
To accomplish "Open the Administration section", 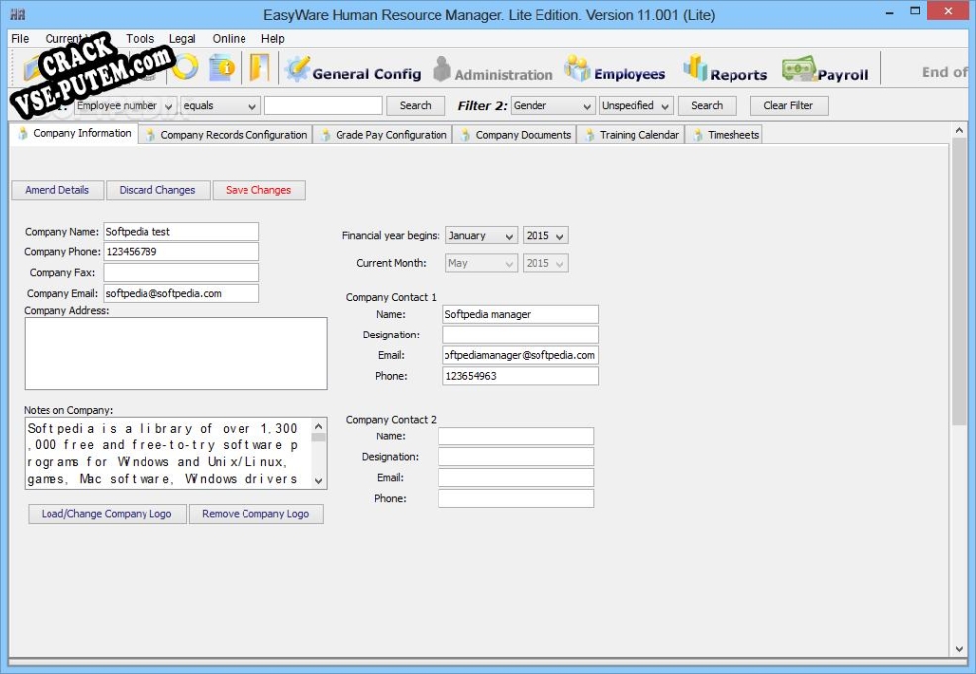I will [492, 69].
